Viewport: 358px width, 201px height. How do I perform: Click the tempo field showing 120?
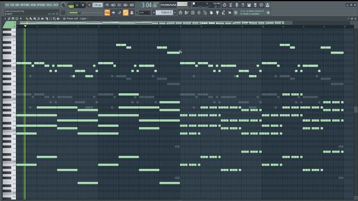(x=97, y=5)
